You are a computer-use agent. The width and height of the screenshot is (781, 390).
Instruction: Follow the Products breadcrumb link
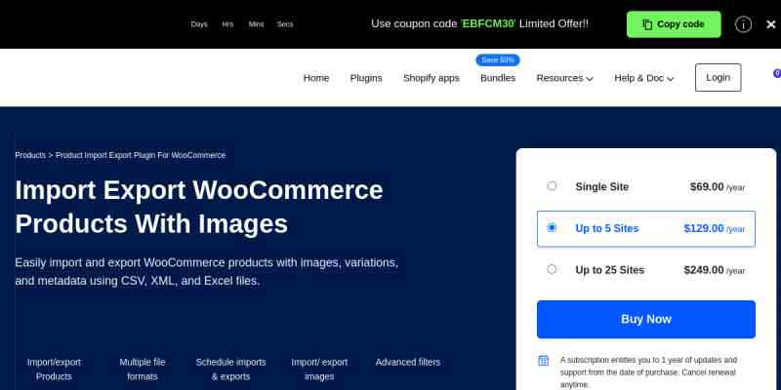click(x=30, y=155)
